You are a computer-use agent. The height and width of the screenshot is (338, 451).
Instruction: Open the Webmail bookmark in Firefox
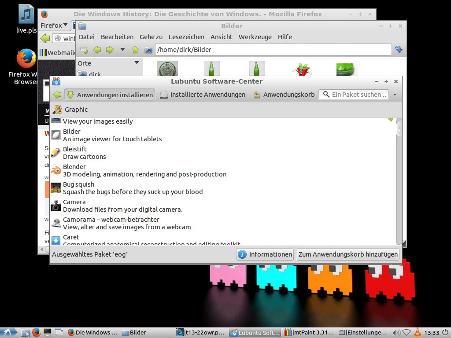57,53
